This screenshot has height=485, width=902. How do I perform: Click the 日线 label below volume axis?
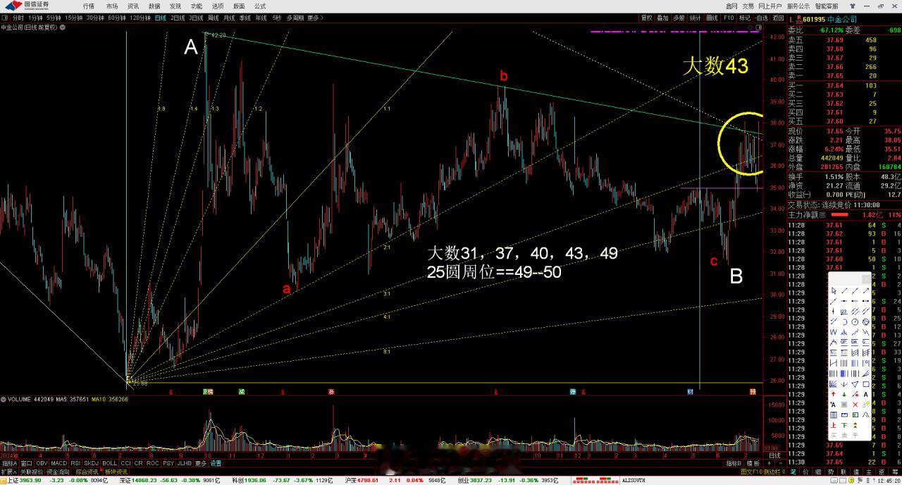pos(774,455)
